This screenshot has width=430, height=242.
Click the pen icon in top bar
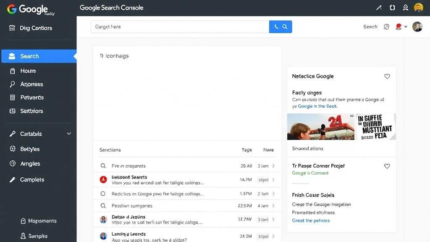pyautogui.click(x=379, y=8)
